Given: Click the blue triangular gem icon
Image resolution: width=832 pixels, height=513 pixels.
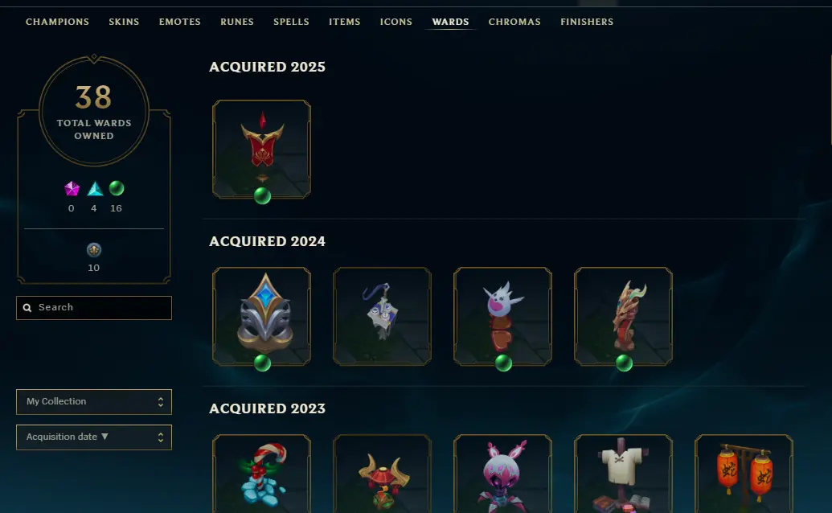Looking at the screenshot, I should pyautogui.click(x=95, y=188).
